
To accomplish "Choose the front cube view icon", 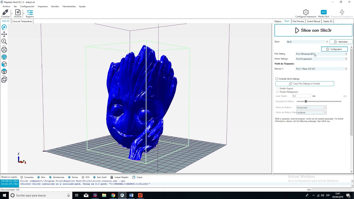I will 4,64.
